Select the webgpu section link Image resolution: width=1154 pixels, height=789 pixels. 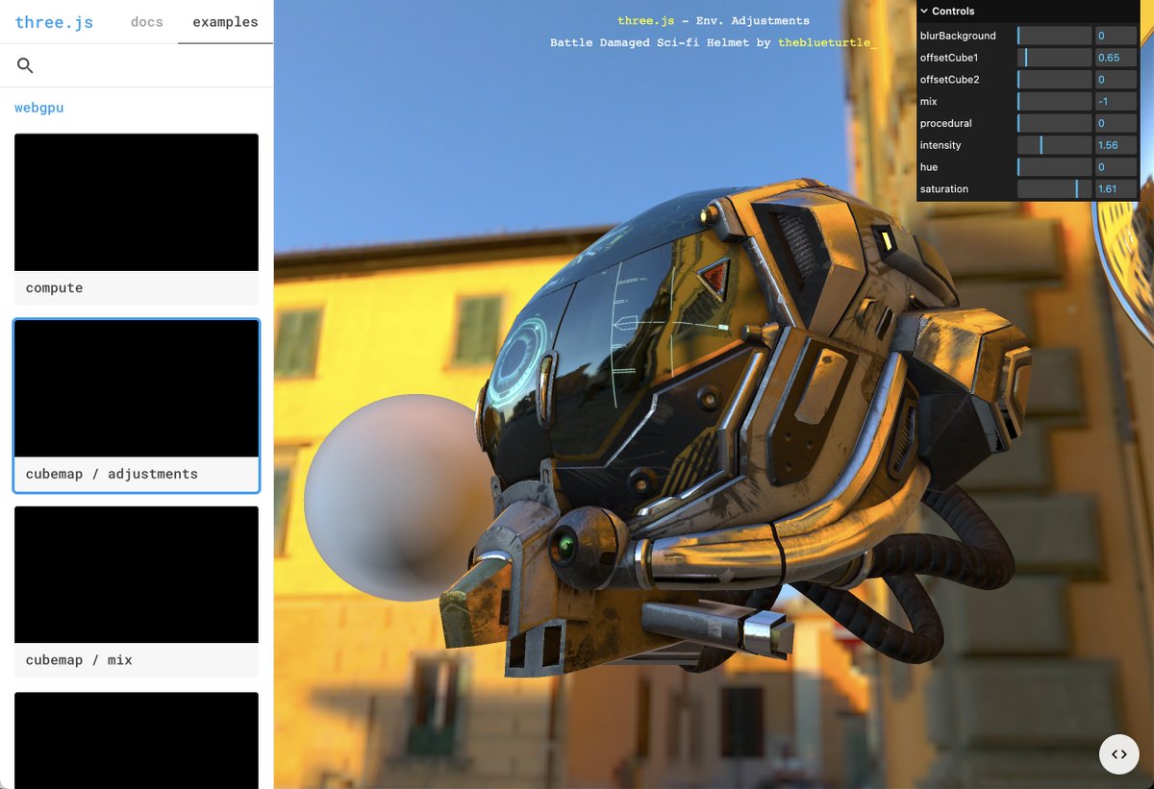[x=38, y=107]
